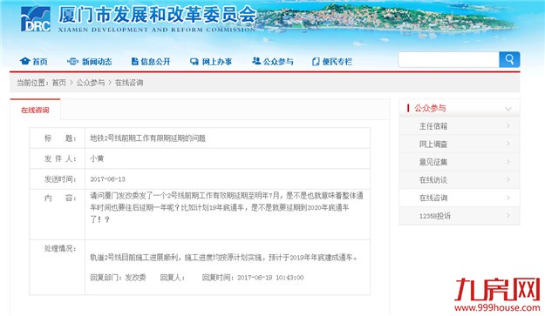Click the 处理情况 row label
This screenshot has width=545, height=316.
click(60, 248)
